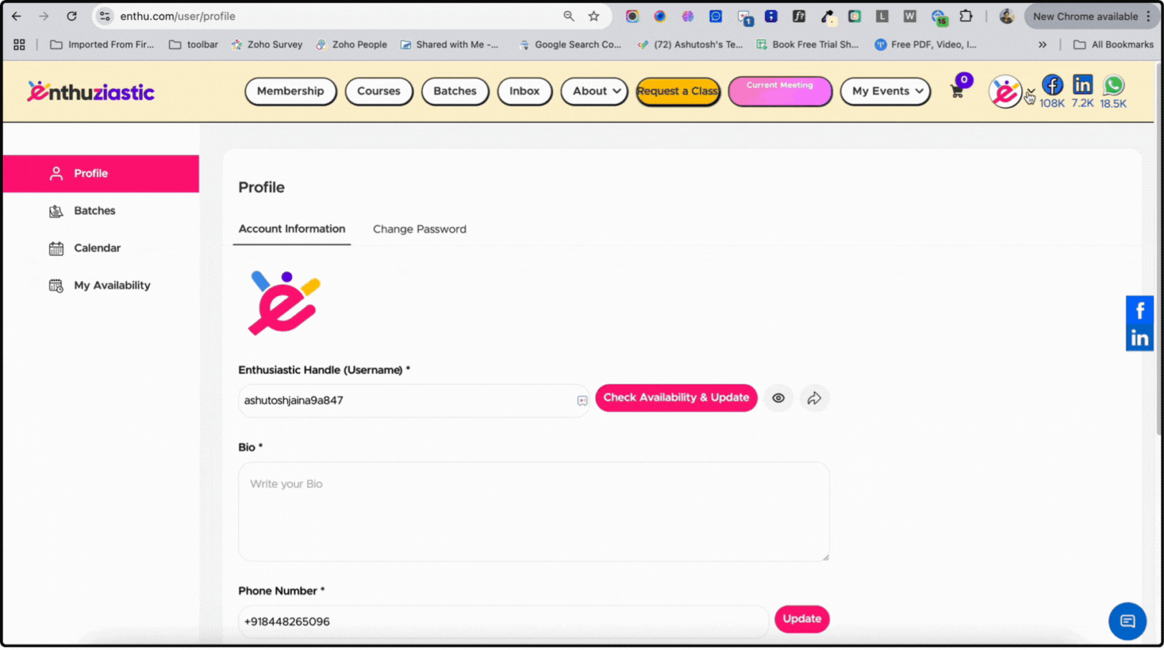Screen dimensions: 1164x650
Task: Expand the About dropdown menu
Action: coord(595,92)
